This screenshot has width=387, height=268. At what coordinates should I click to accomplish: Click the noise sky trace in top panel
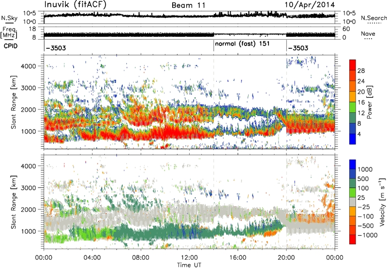pos(189,15)
